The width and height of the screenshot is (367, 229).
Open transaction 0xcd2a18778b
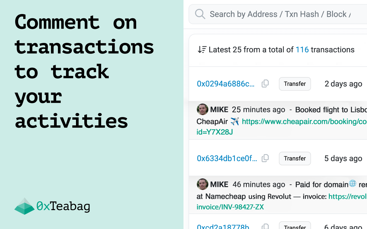point(223,227)
